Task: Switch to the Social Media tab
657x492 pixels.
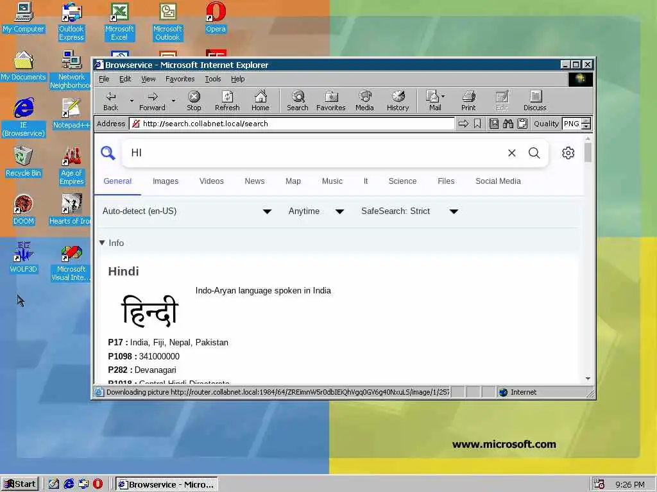Action: (498, 181)
